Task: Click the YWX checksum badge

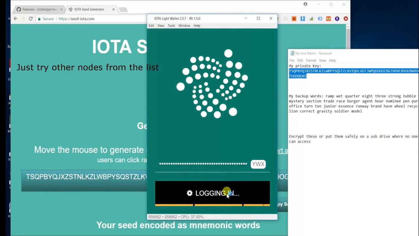Action: pyautogui.click(x=258, y=164)
